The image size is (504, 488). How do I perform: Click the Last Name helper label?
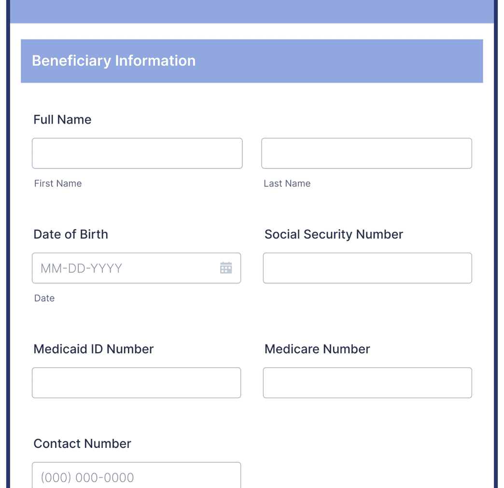tap(287, 183)
